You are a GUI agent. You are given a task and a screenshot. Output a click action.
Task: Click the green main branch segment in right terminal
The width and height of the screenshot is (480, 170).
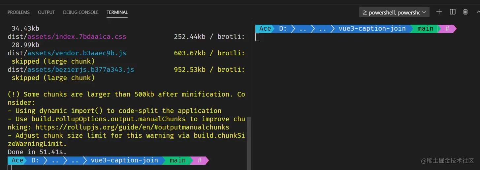click(425, 29)
